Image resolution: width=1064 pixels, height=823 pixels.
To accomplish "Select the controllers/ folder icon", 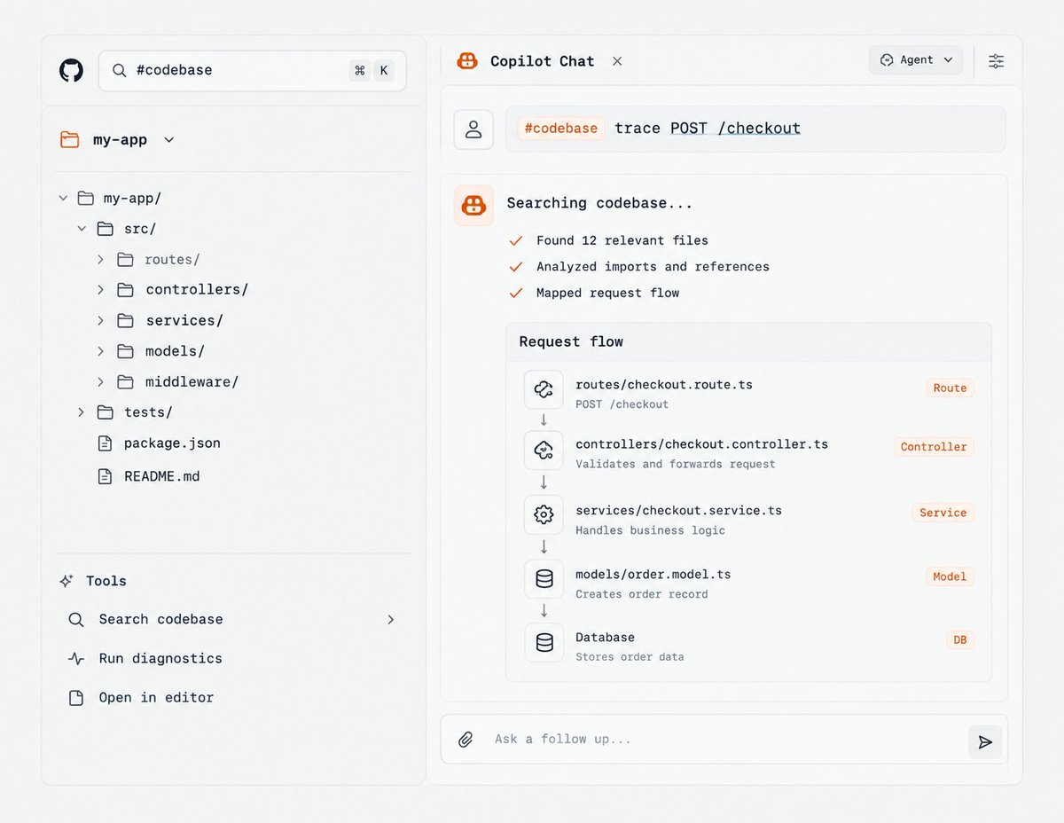I will (x=126, y=290).
